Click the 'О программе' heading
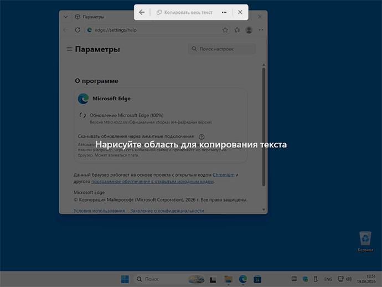The image size is (382, 287). (x=96, y=81)
